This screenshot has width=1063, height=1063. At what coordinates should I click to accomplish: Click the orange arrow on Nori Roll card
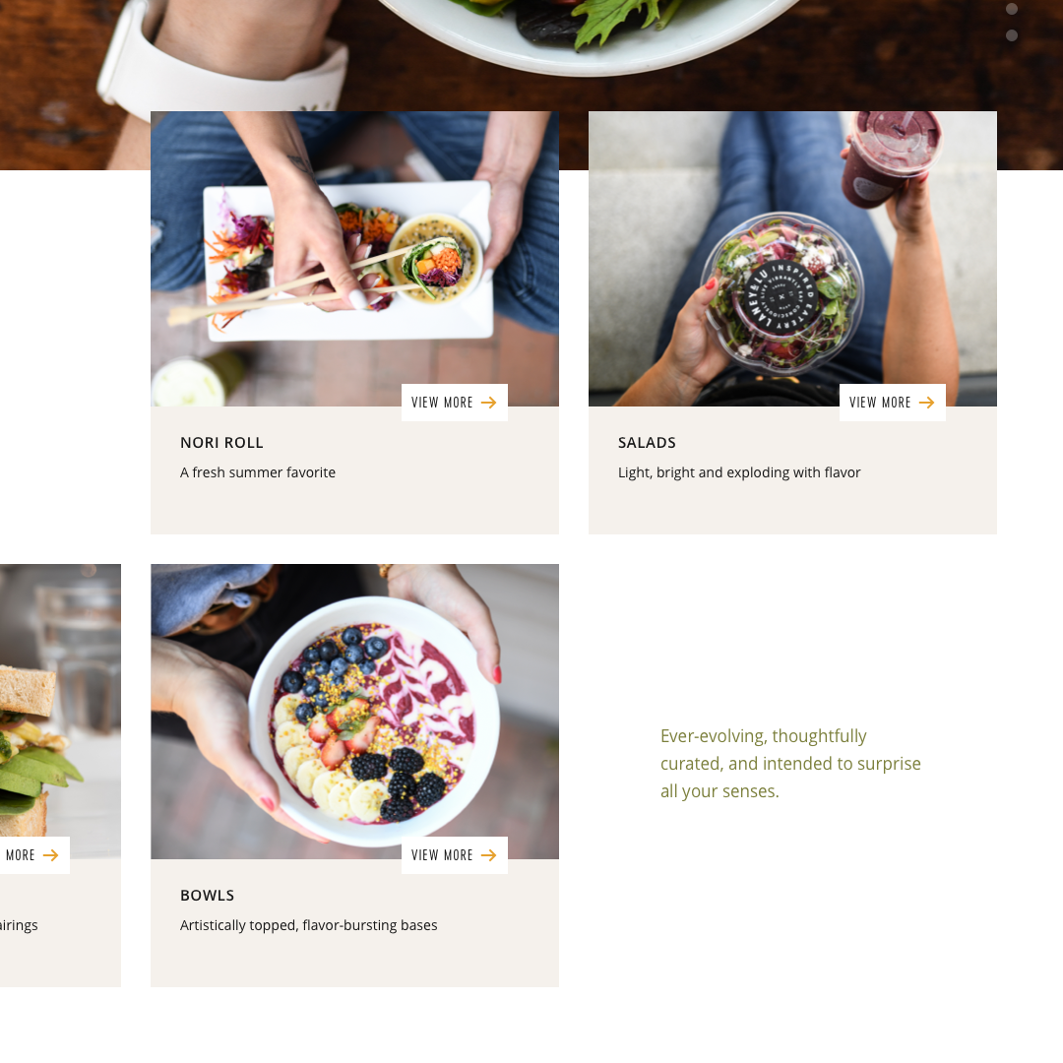coord(488,403)
